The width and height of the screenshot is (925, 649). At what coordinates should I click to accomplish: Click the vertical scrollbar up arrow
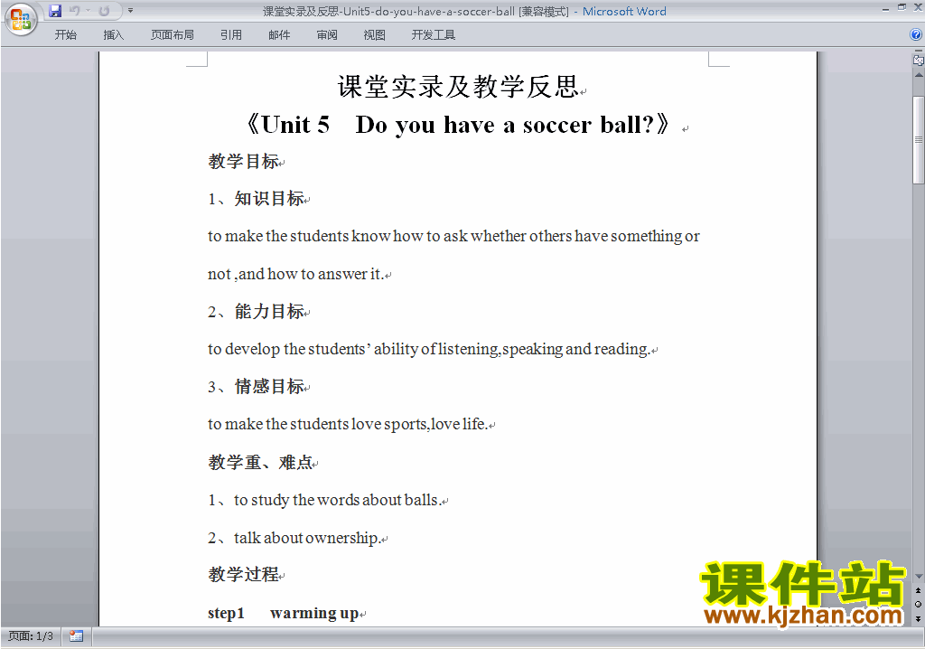(919, 76)
